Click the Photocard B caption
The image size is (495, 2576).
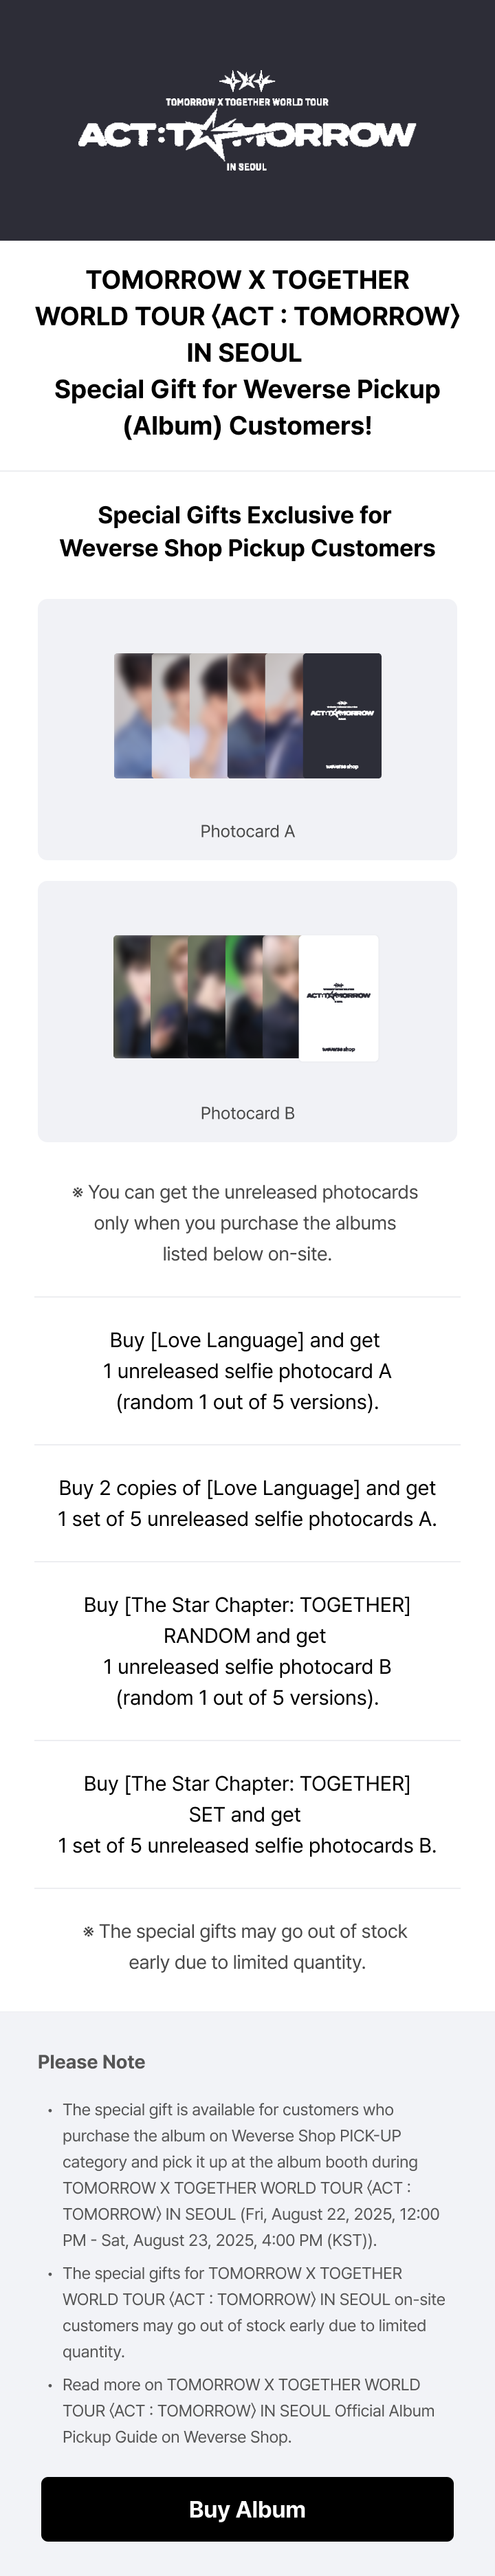tap(247, 1113)
